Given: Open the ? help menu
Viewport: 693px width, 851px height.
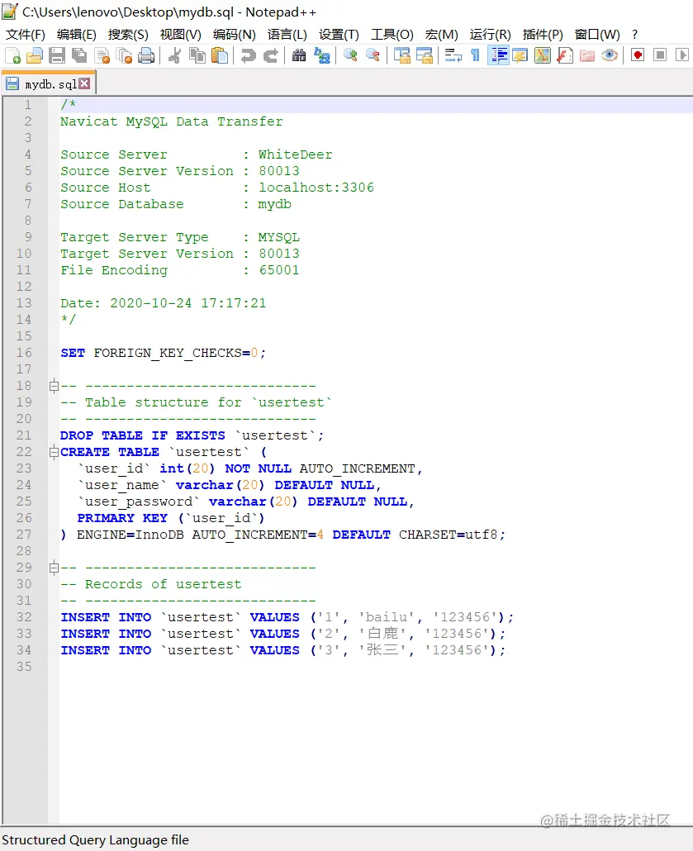Looking at the screenshot, I should [x=635, y=35].
